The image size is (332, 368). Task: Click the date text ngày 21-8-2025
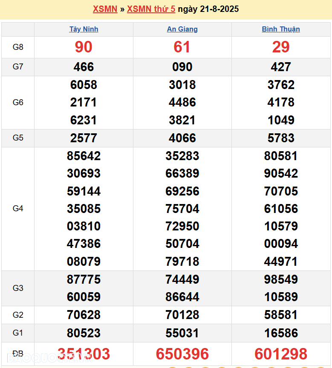click(208, 9)
